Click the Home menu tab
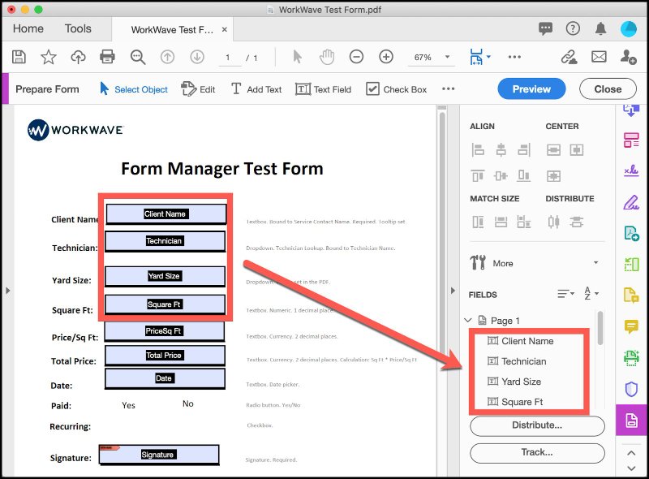This screenshot has height=479, width=649. 28,28
